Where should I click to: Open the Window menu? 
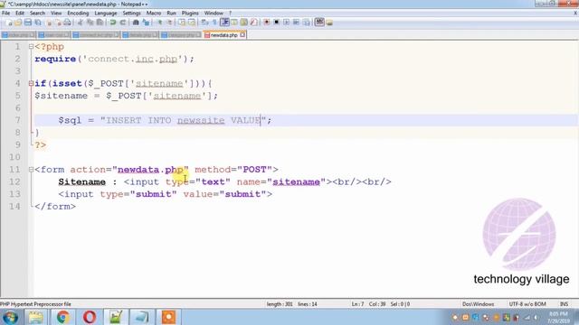pos(214,13)
